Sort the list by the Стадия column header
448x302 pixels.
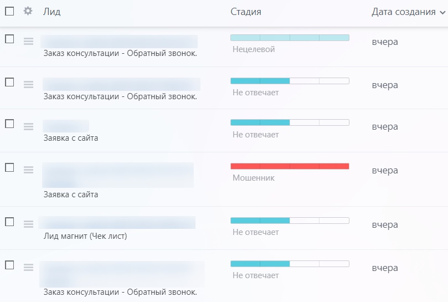click(246, 12)
